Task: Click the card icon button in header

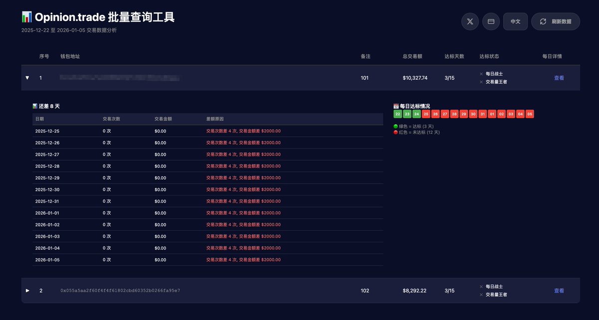Action: [491, 21]
